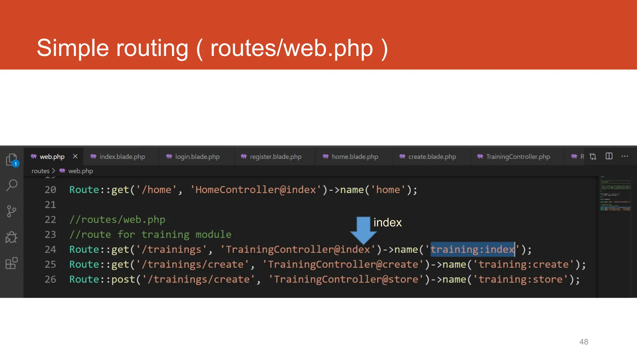Open the Extensions view
Viewport: 637px width, 358px height.
point(12,263)
